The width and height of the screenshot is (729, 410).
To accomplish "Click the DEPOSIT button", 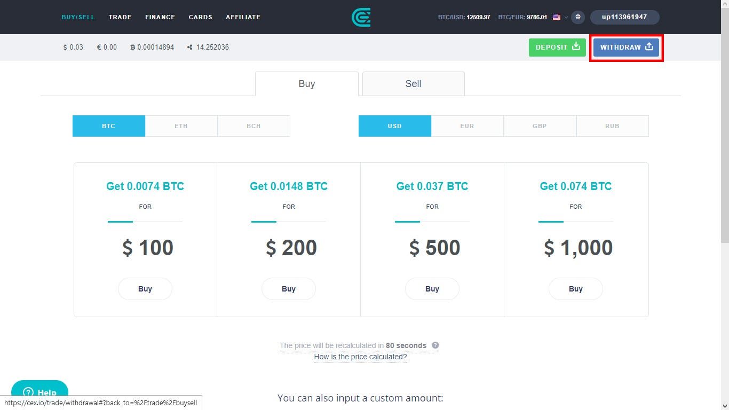I will click(x=557, y=47).
